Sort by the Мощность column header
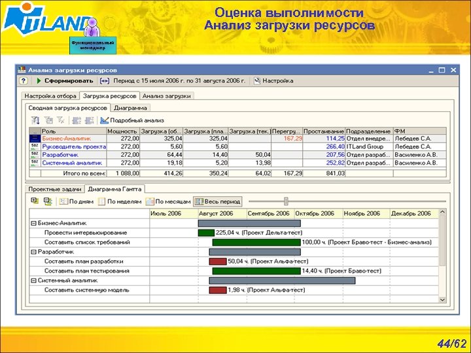 (123, 131)
